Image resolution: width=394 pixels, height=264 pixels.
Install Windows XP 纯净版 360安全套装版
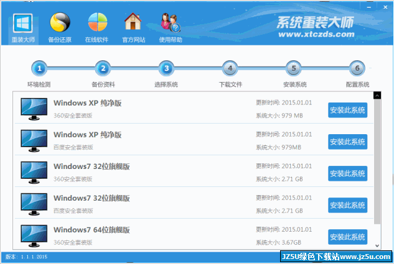347,110
